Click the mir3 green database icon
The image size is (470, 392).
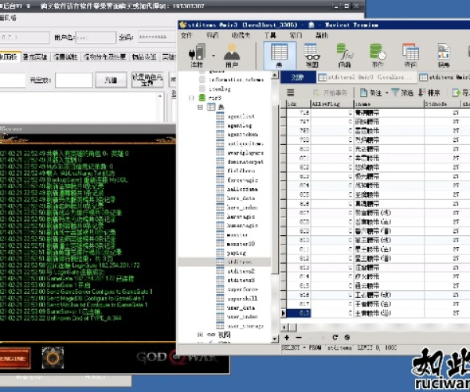point(202,98)
